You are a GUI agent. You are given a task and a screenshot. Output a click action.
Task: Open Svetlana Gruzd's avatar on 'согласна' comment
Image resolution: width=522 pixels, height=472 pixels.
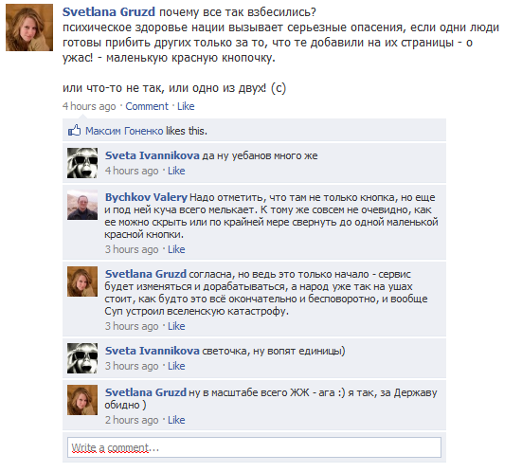click(82, 281)
